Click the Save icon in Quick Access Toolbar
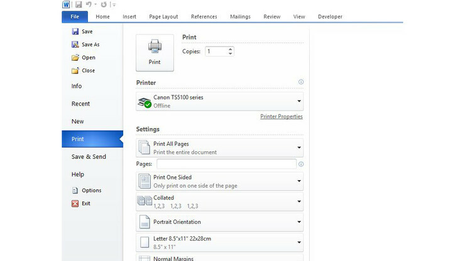Screen dimensions: 465x261 [x=79, y=4]
